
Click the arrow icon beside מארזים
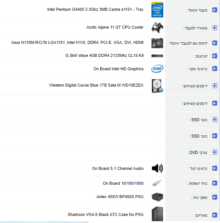[x=214, y=215]
